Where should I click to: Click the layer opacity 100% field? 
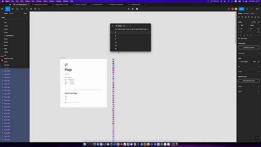[x=254, y=62]
